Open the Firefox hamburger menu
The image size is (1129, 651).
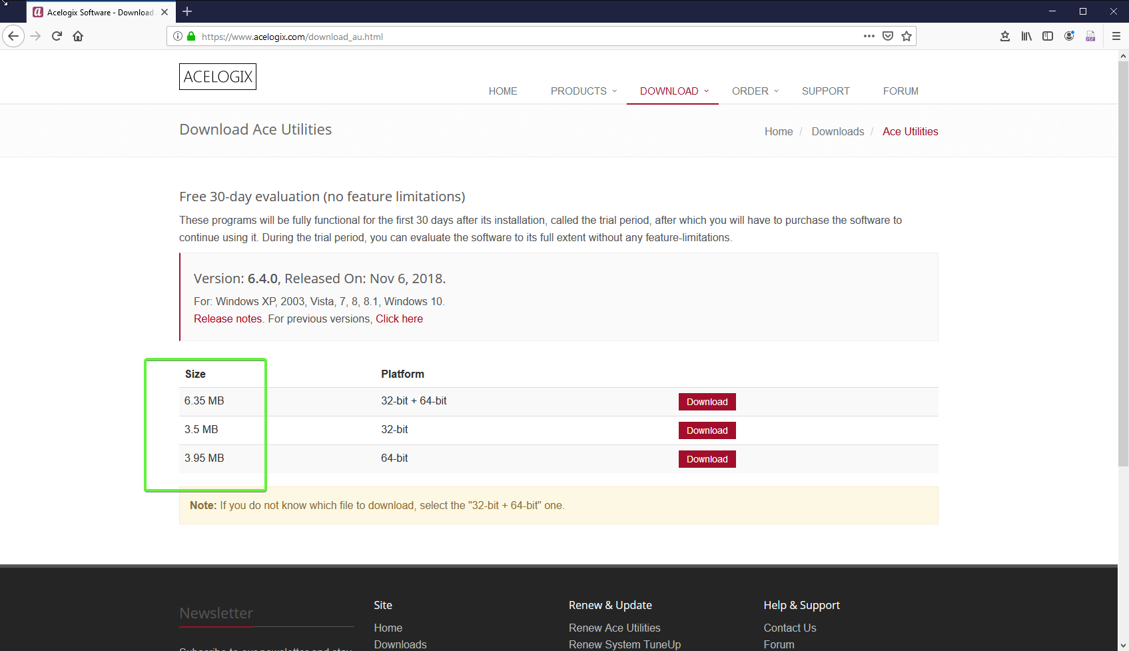[x=1116, y=36]
